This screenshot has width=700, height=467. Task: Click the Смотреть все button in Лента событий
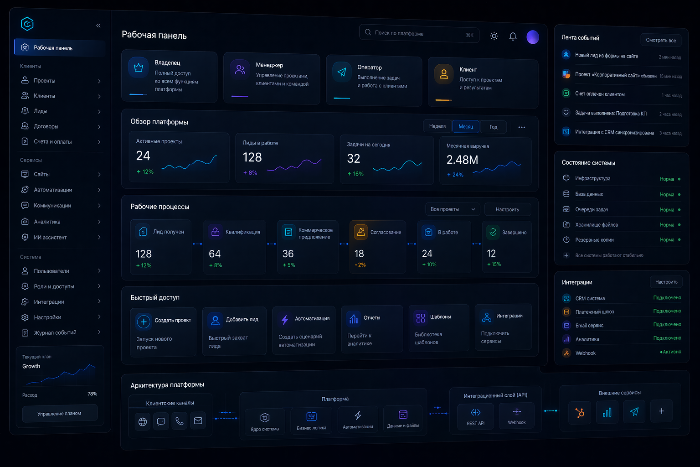coord(661,40)
